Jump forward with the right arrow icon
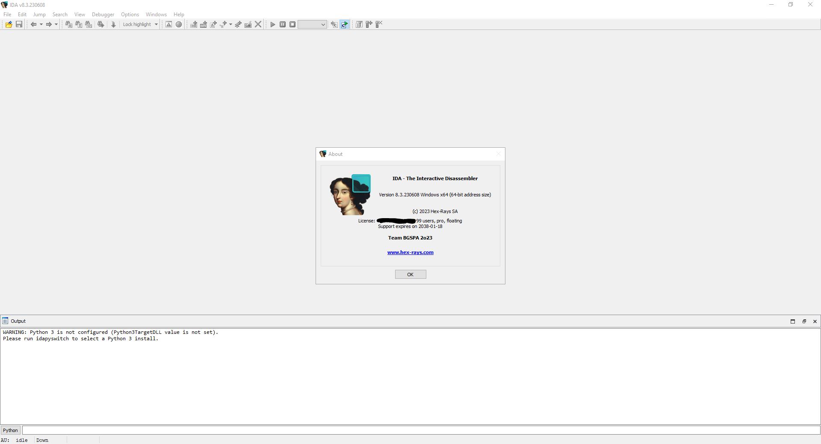Viewport: 821px width, 444px height. pyautogui.click(x=49, y=24)
